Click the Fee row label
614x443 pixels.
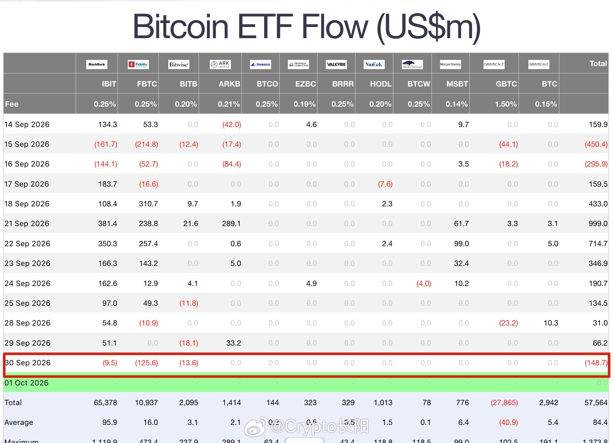coord(12,104)
